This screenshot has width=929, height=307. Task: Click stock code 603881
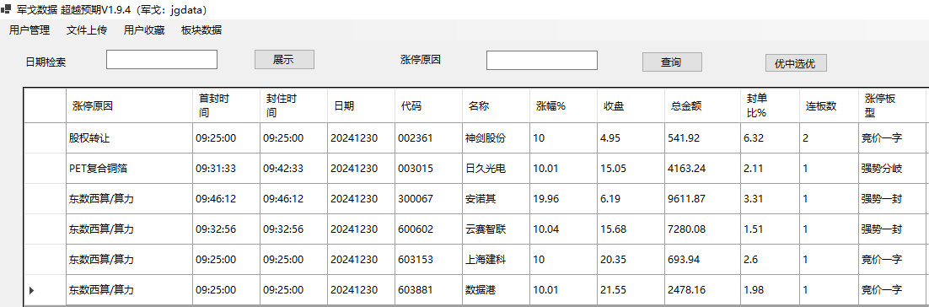429,290
